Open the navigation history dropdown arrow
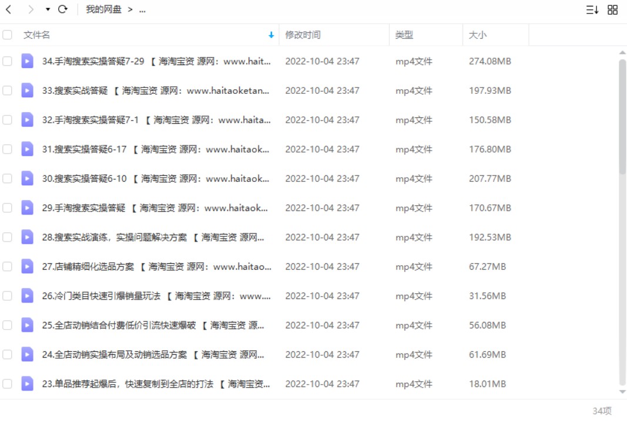Viewport: 627px width, 421px height. tap(48, 9)
